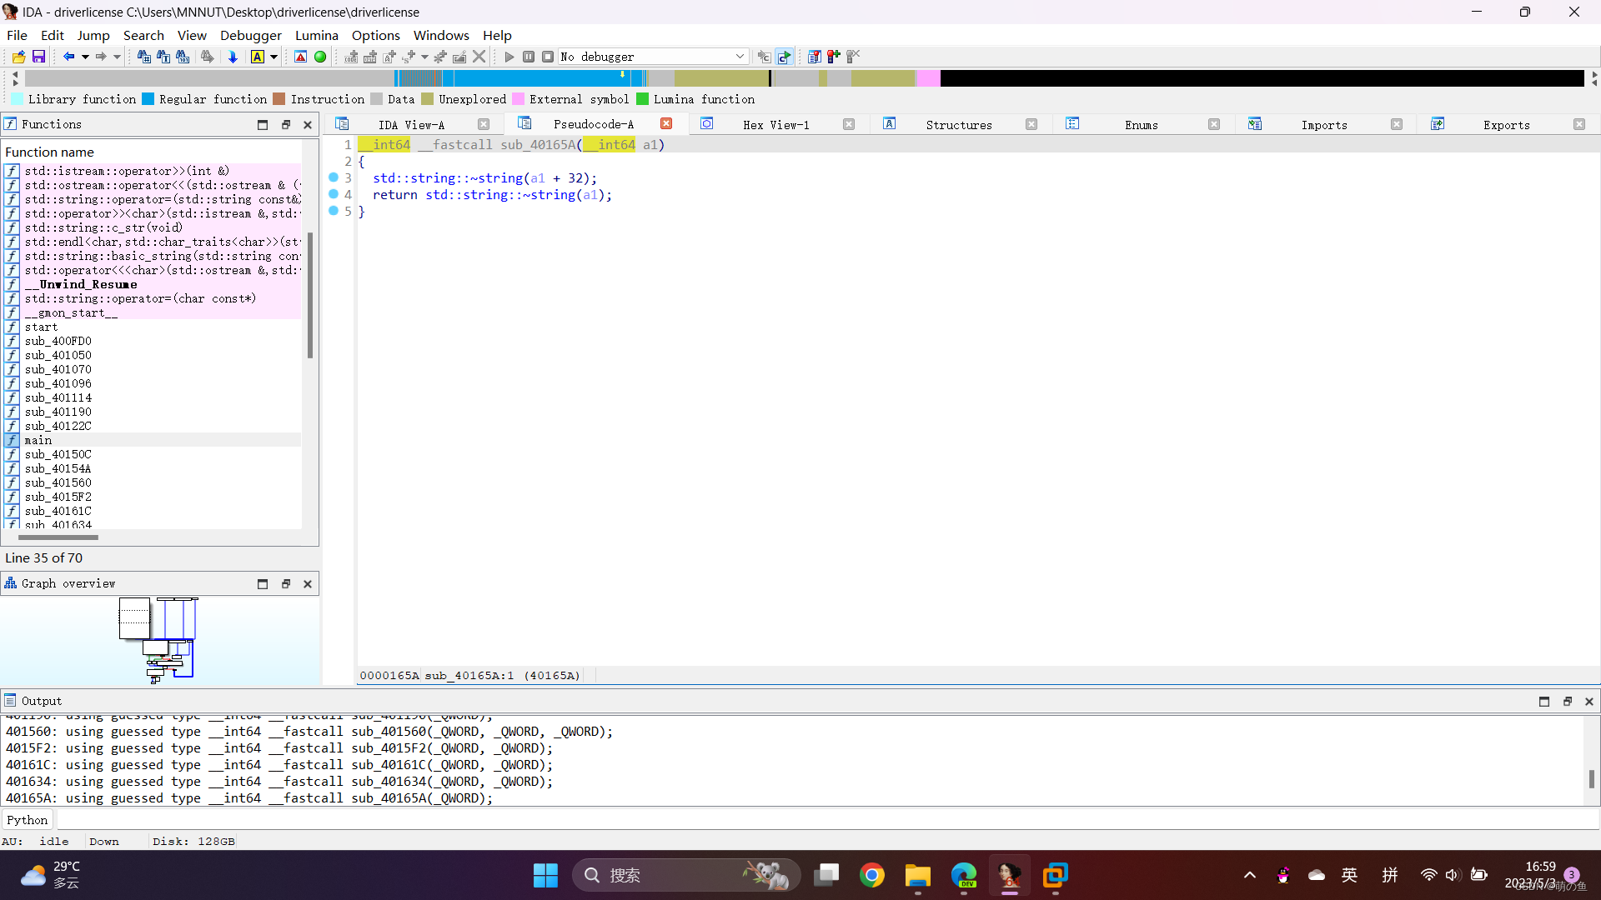Expand the jump back history arrow
Viewport: 1601px width, 900px height.
point(85,57)
